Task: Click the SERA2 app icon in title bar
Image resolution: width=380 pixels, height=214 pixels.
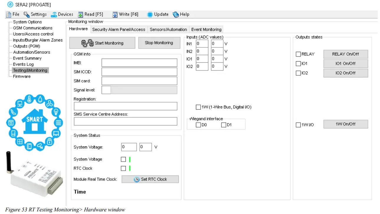Action: click(x=10, y=4)
